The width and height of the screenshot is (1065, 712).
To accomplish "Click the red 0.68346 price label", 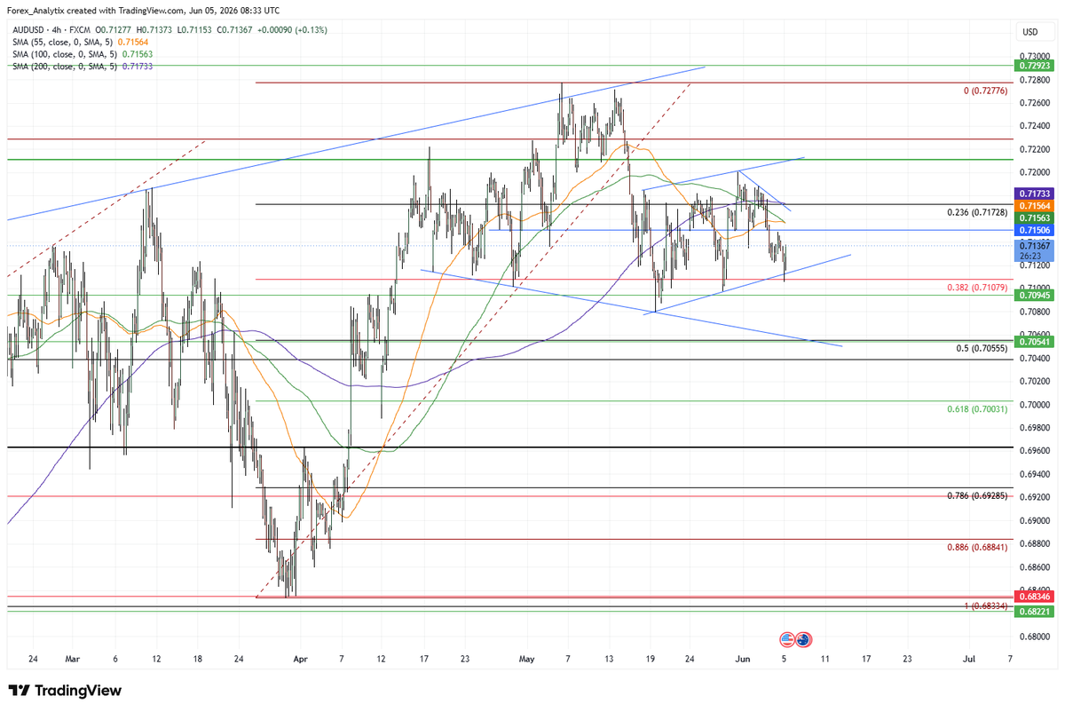I will (x=1034, y=597).
